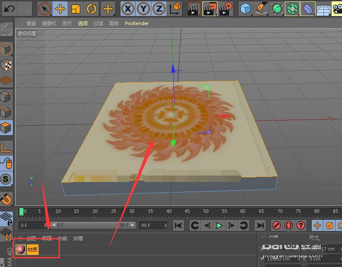Go to start of animation
This screenshot has width=342, height=267.
179,225
